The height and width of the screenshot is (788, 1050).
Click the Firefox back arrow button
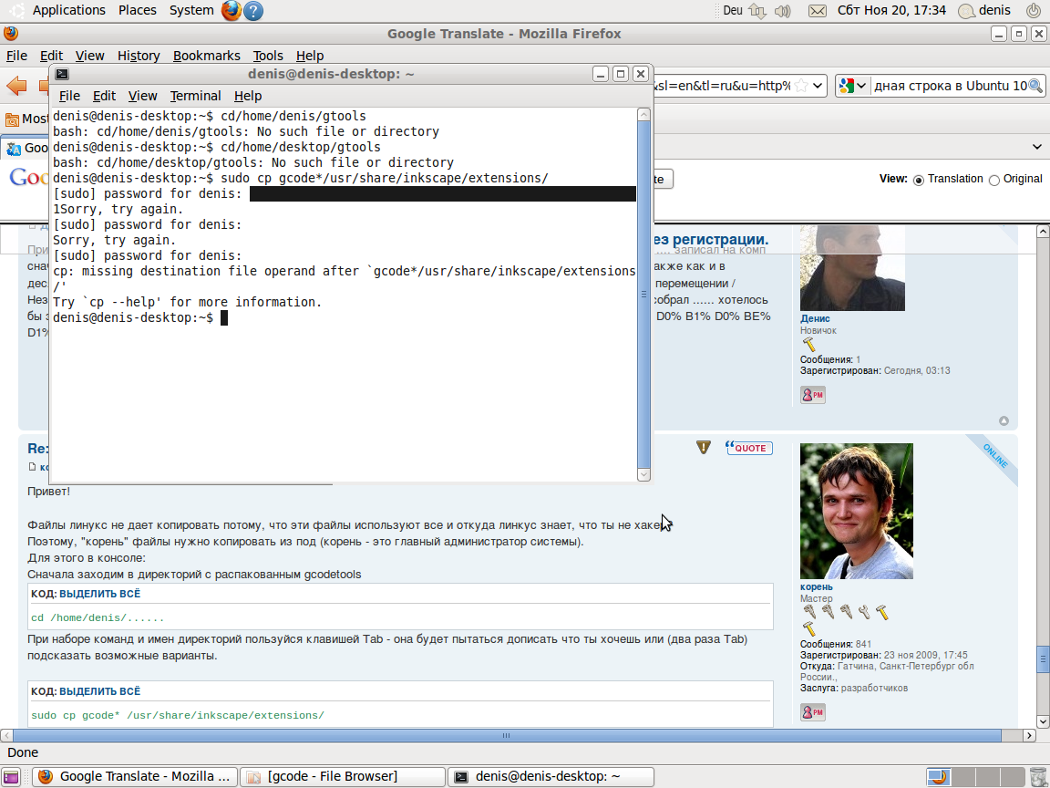tap(16, 86)
